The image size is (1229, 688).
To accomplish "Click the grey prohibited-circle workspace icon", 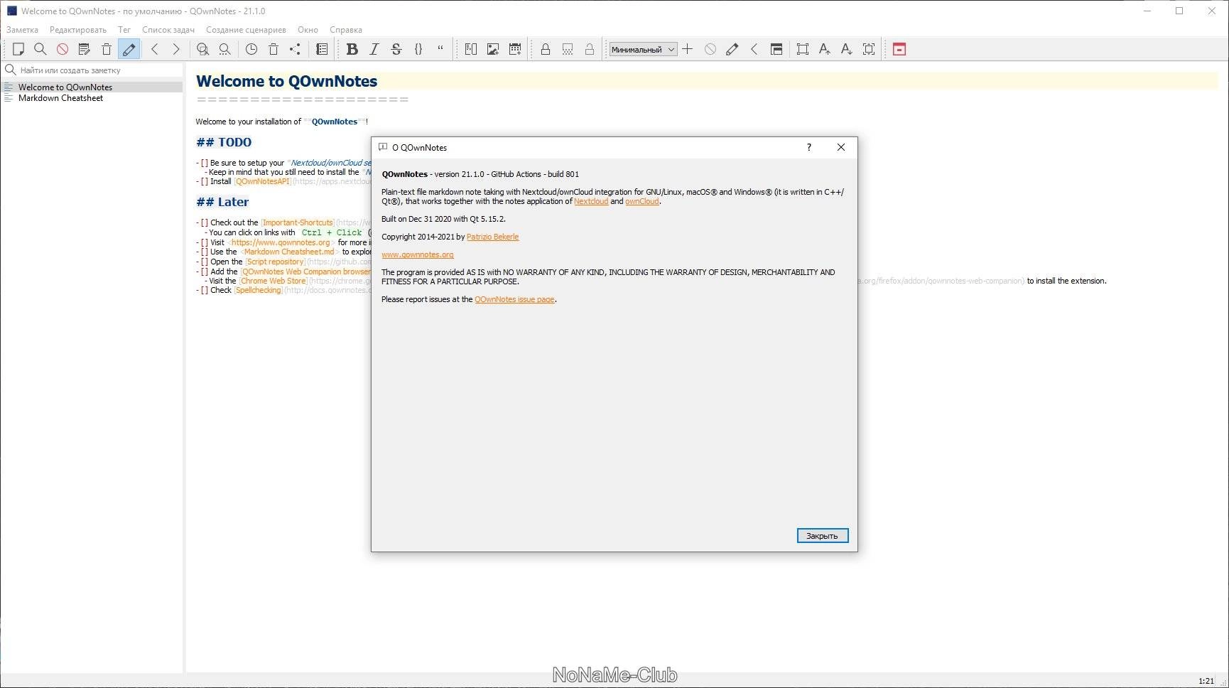I will 710,49.
